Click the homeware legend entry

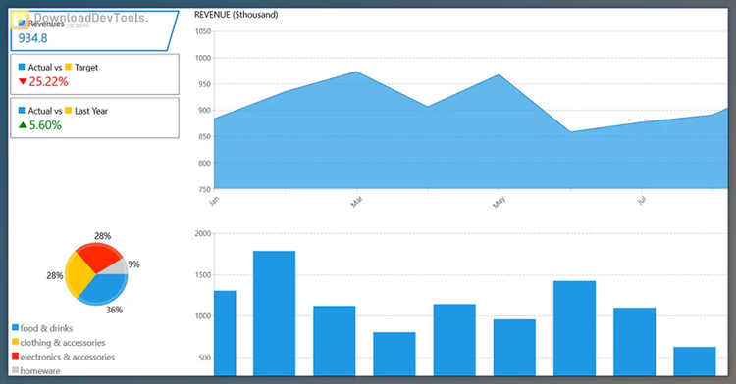(x=36, y=371)
